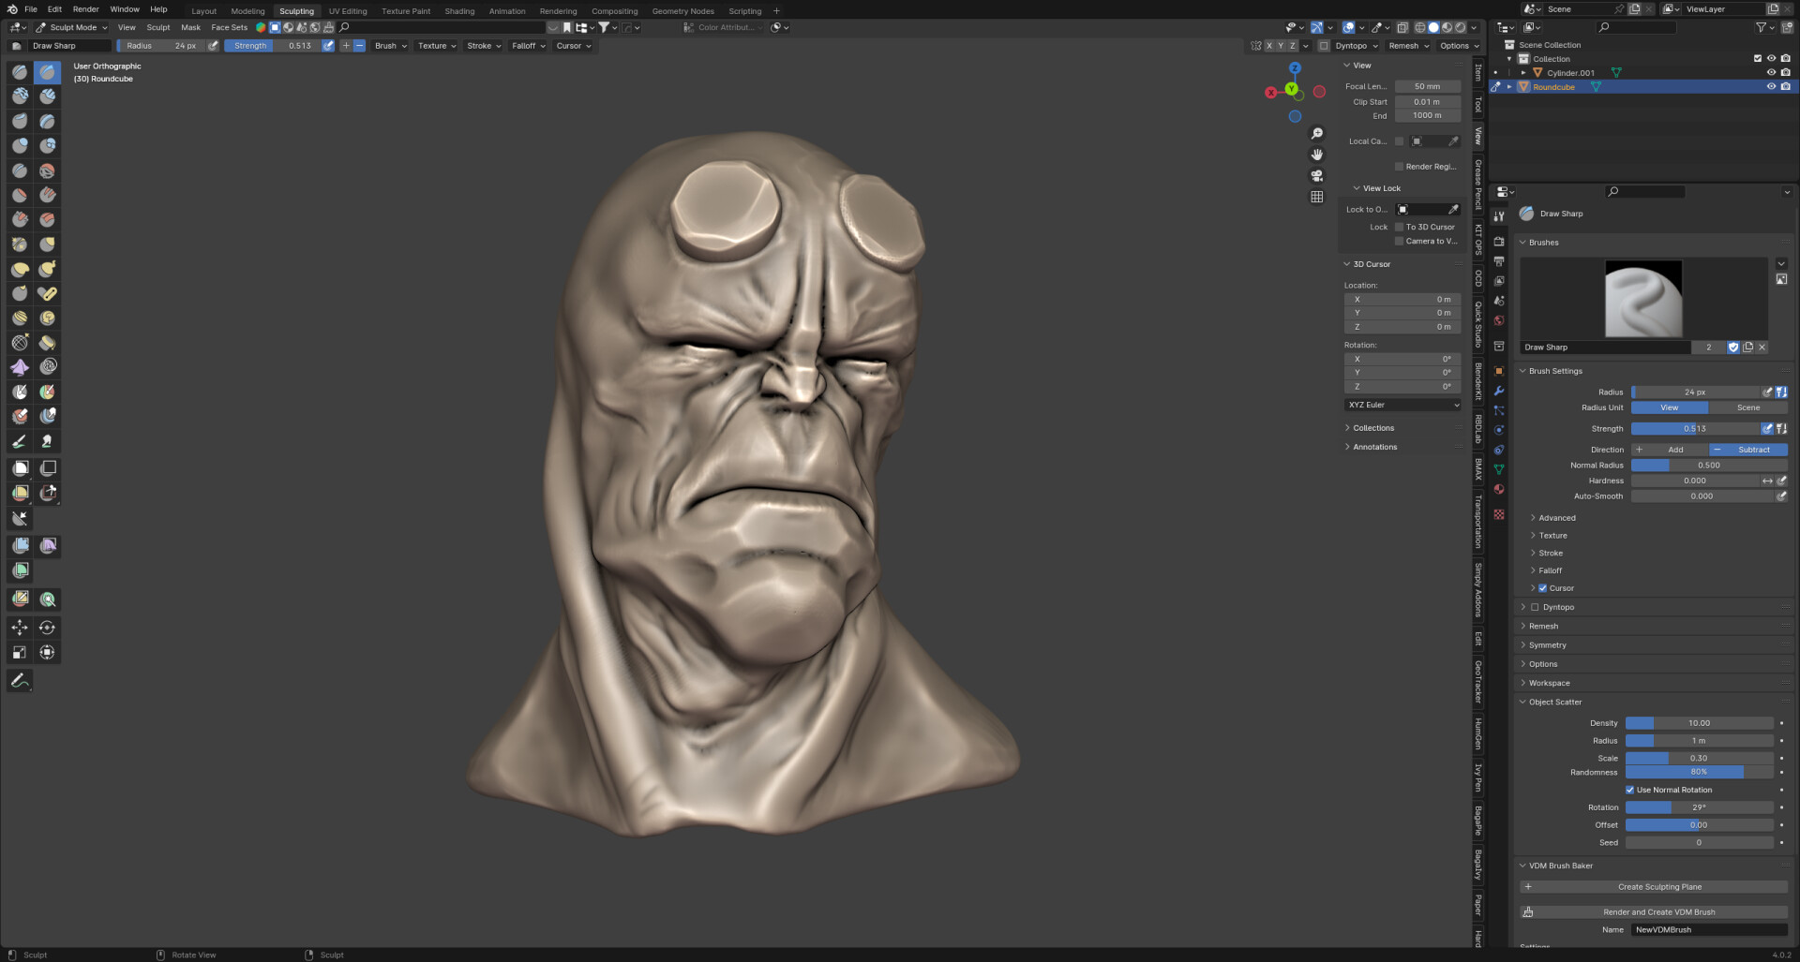Viewport: 1800px width, 962px height.
Task: Click the zoom magnifier icon in viewport
Action: pos(1316,134)
